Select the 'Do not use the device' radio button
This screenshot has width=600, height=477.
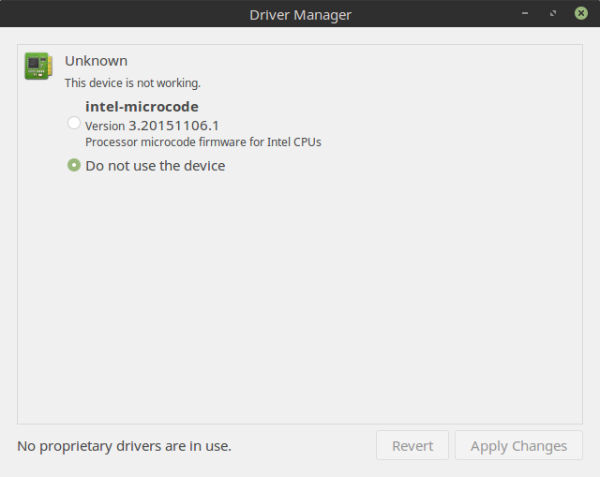click(x=74, y=165)
